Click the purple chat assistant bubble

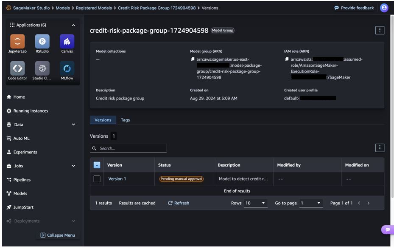[388, 229]
